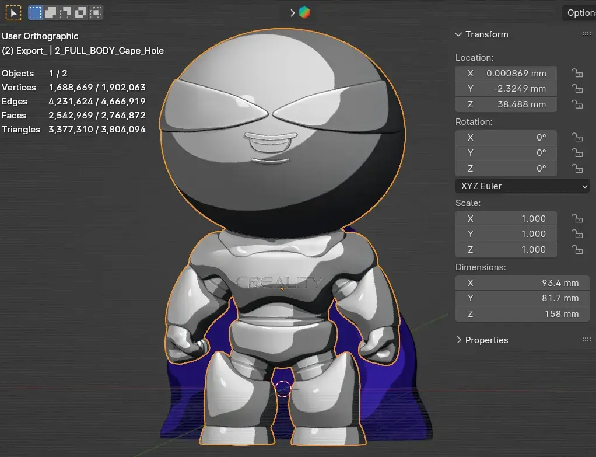Click the colorful cube icon in header

[304, 12]
